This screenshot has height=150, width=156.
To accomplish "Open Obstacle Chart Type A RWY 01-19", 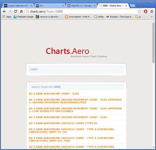I will (x=72, y=130).
